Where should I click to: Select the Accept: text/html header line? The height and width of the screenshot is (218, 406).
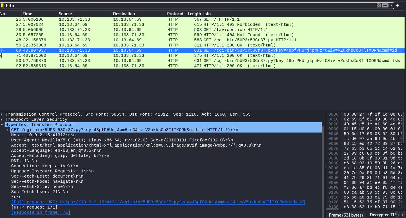pos(136,145)
